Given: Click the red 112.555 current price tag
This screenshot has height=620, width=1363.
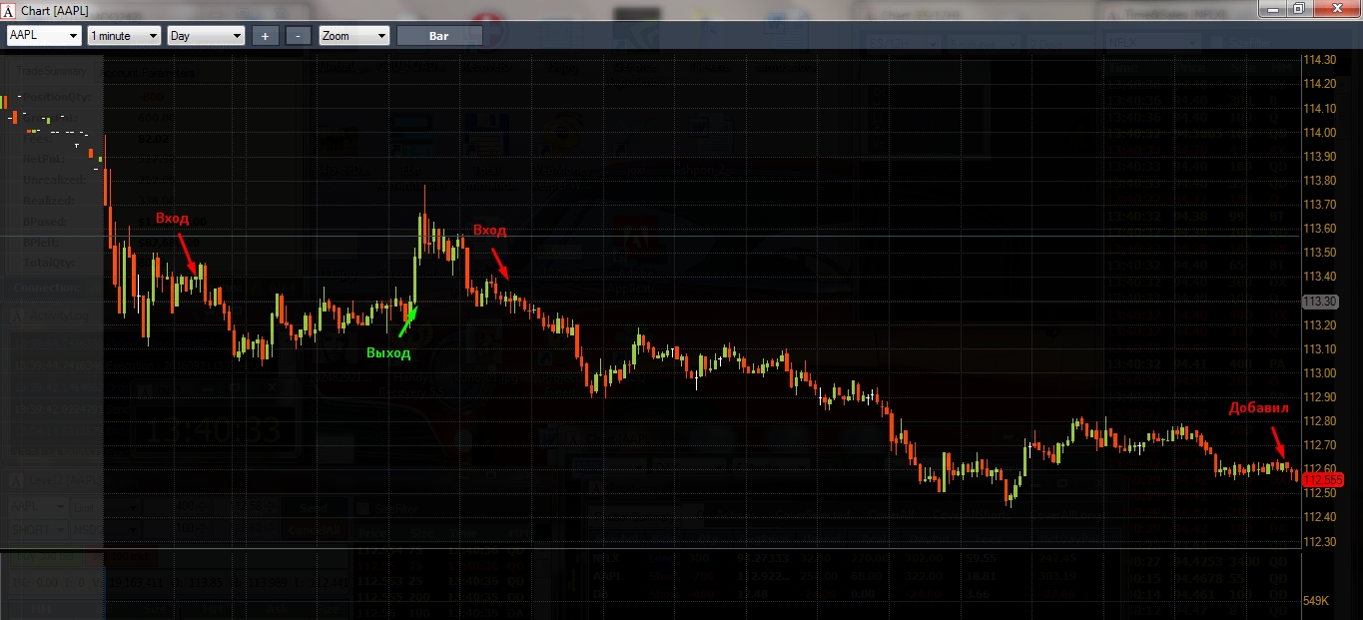Looking at the screenshot, I should point(1322,480).
